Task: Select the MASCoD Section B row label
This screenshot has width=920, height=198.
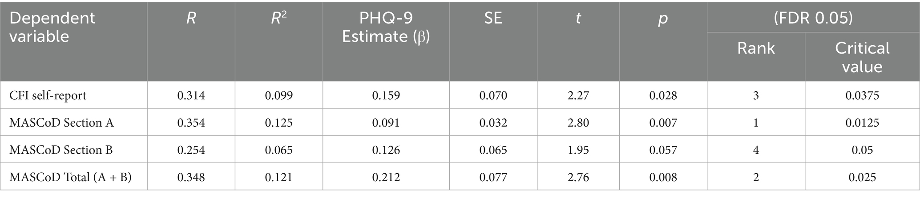Action: tap(61, 150)
